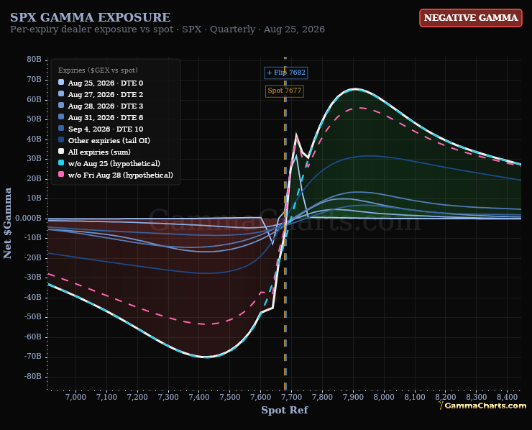Toggle the 'Sep 4, 2026 · DTE 10' legend entry
The image size is (532, 430).
coord(101,129)
